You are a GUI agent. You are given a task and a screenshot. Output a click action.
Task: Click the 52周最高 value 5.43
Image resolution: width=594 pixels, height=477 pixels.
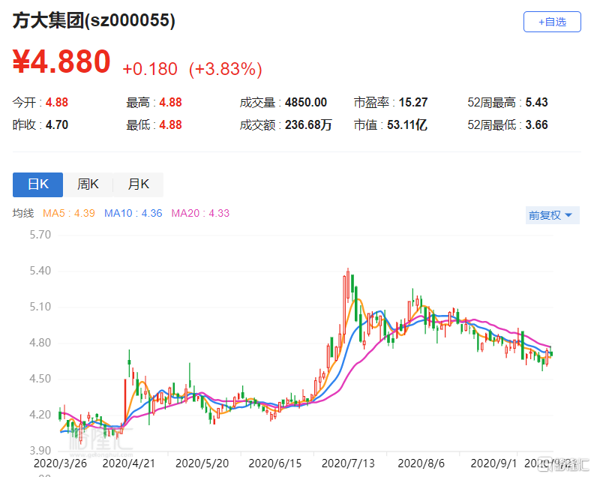pos(536,102)
